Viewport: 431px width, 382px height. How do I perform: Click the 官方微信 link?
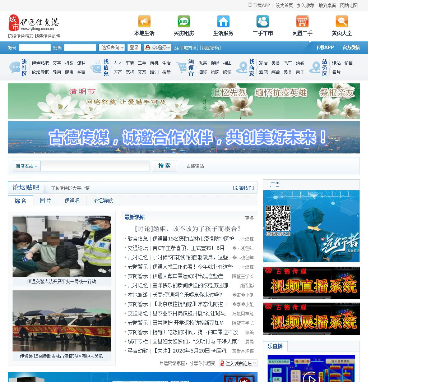[351, 47]
